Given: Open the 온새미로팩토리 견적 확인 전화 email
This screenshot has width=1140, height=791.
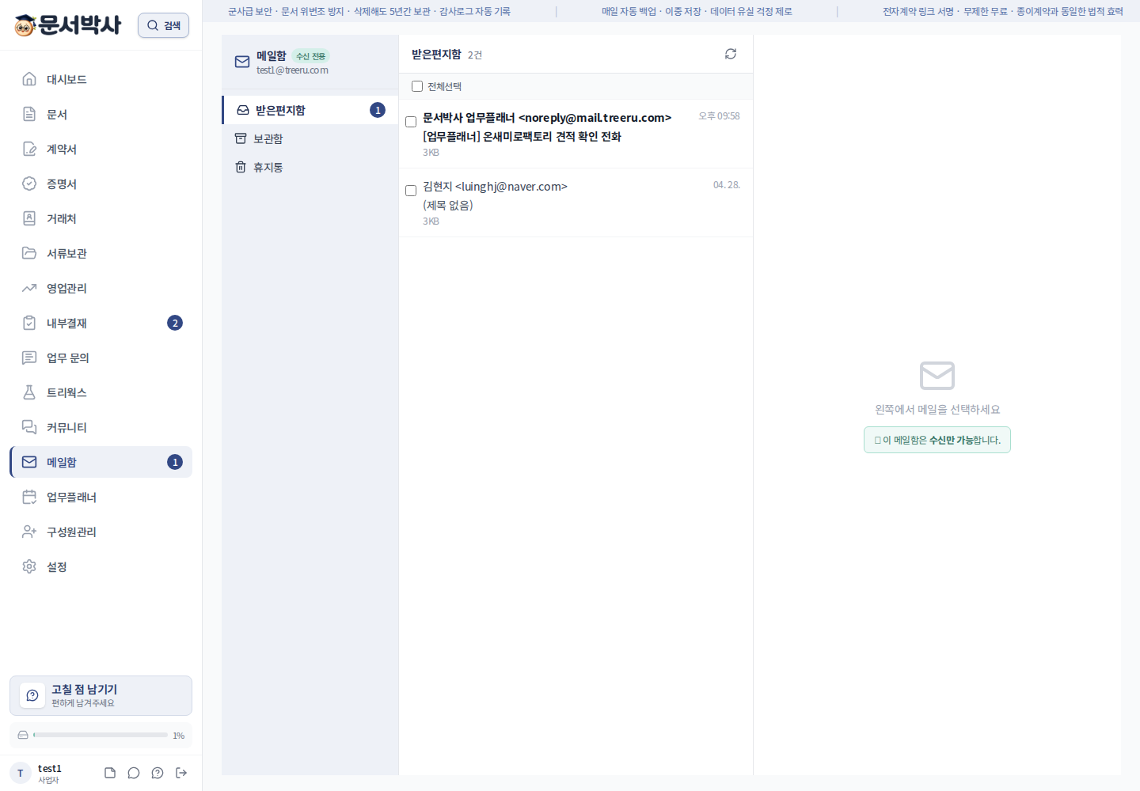Looking at the screenshot, I should coord(576,134).
